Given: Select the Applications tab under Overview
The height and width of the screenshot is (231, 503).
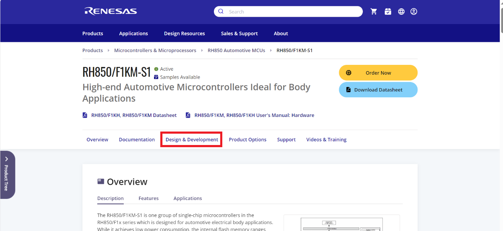Looking at the screenshot, I should click(188, 198).
